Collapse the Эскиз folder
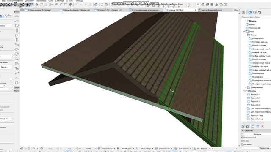271x152 pixels. 244,32
